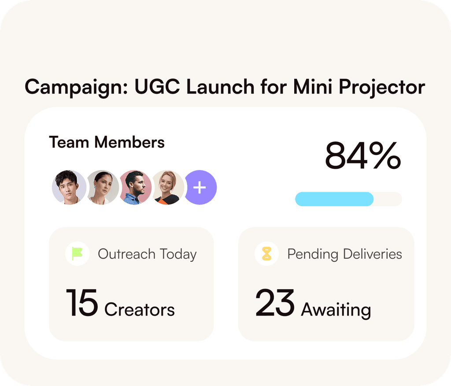This screenshot has width=451, height=386.
Task: Click the 84% completion figure
Action: (363, 156)
